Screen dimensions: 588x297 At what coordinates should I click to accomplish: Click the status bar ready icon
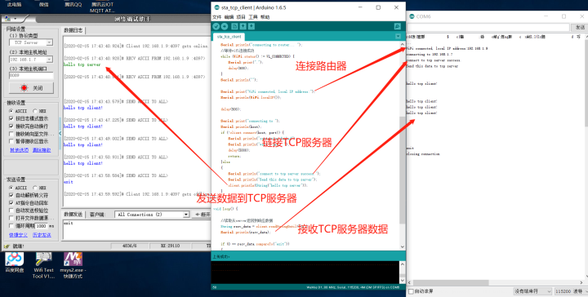pyautogui.click(x=7, y=246)
